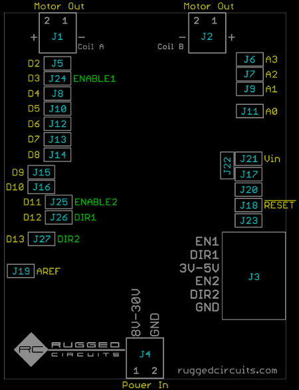Click the J2 motor output connector
The image size is (299, 390).
click(x=207, y=33)
